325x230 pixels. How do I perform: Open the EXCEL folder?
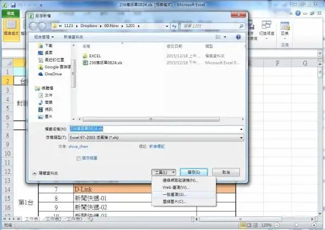click(95, 56)
